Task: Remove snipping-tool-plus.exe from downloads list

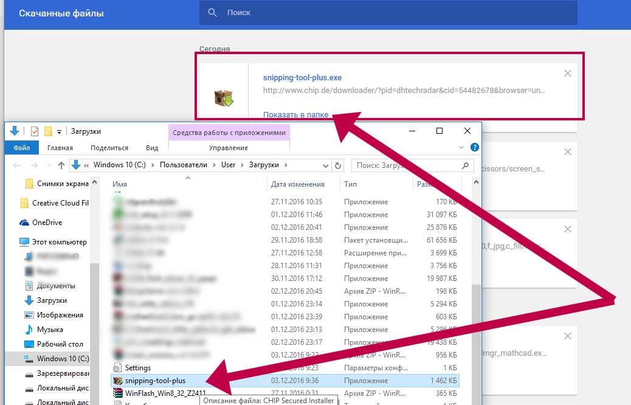Action: [567, 74]
